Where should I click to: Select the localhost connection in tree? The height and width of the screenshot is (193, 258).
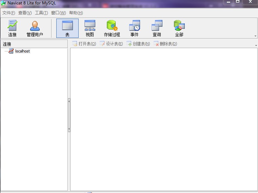(x=22, y=51)
